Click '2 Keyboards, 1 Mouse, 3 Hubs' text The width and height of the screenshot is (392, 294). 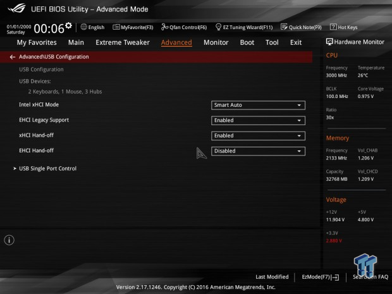65,92
